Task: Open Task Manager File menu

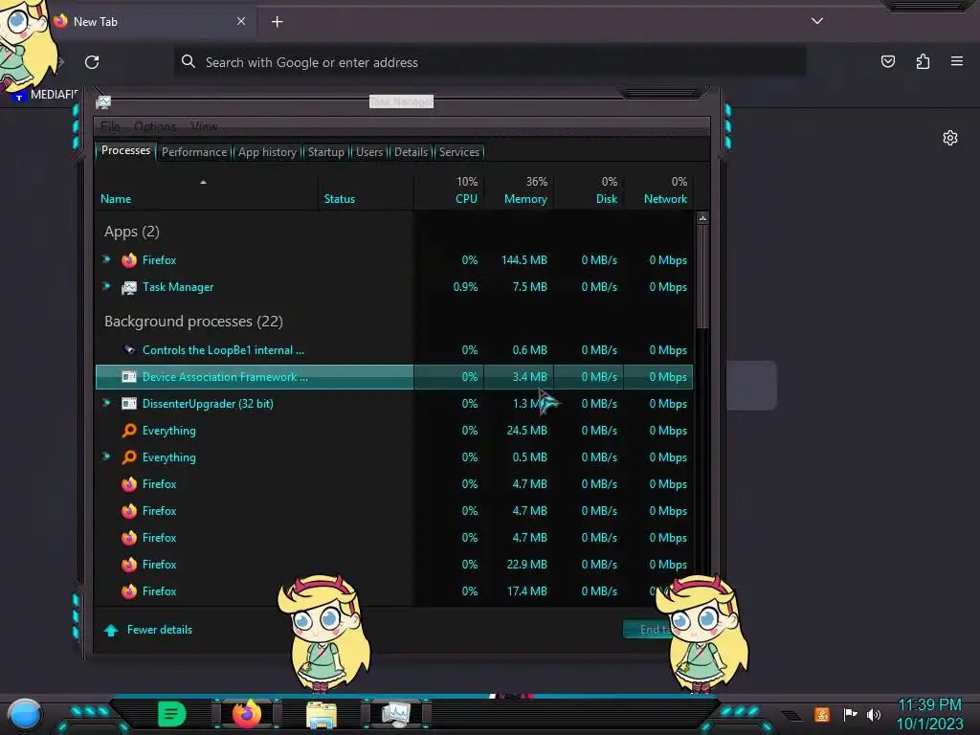Action: point(111,126)
